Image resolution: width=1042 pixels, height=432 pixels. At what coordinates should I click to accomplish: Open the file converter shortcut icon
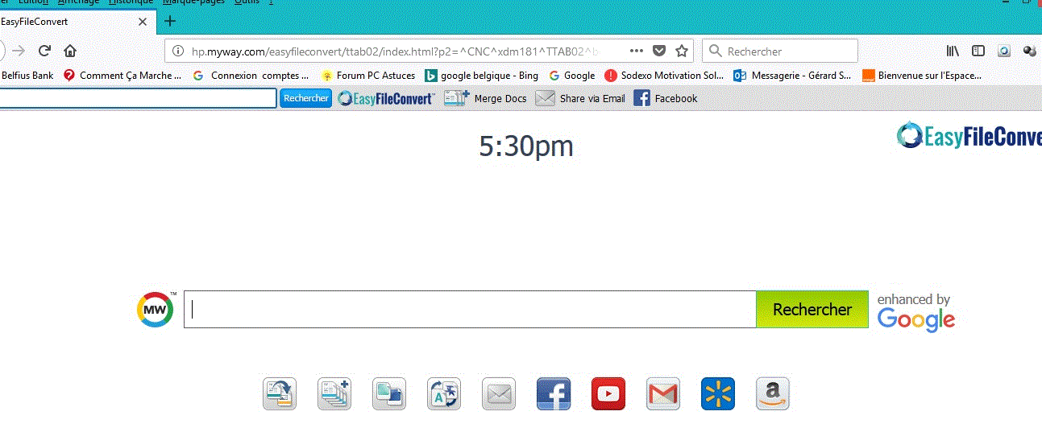tap(280, 394)
